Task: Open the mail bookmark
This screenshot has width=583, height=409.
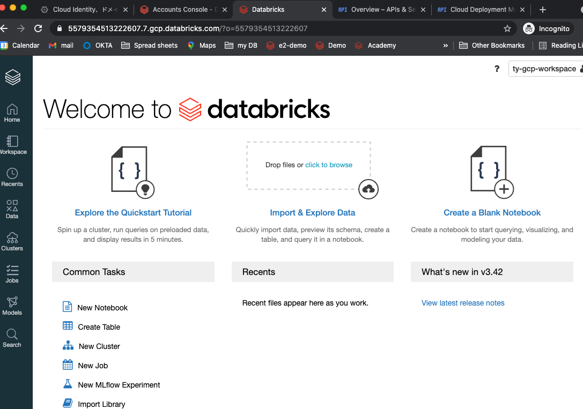Action: click(x=61, y=46)
